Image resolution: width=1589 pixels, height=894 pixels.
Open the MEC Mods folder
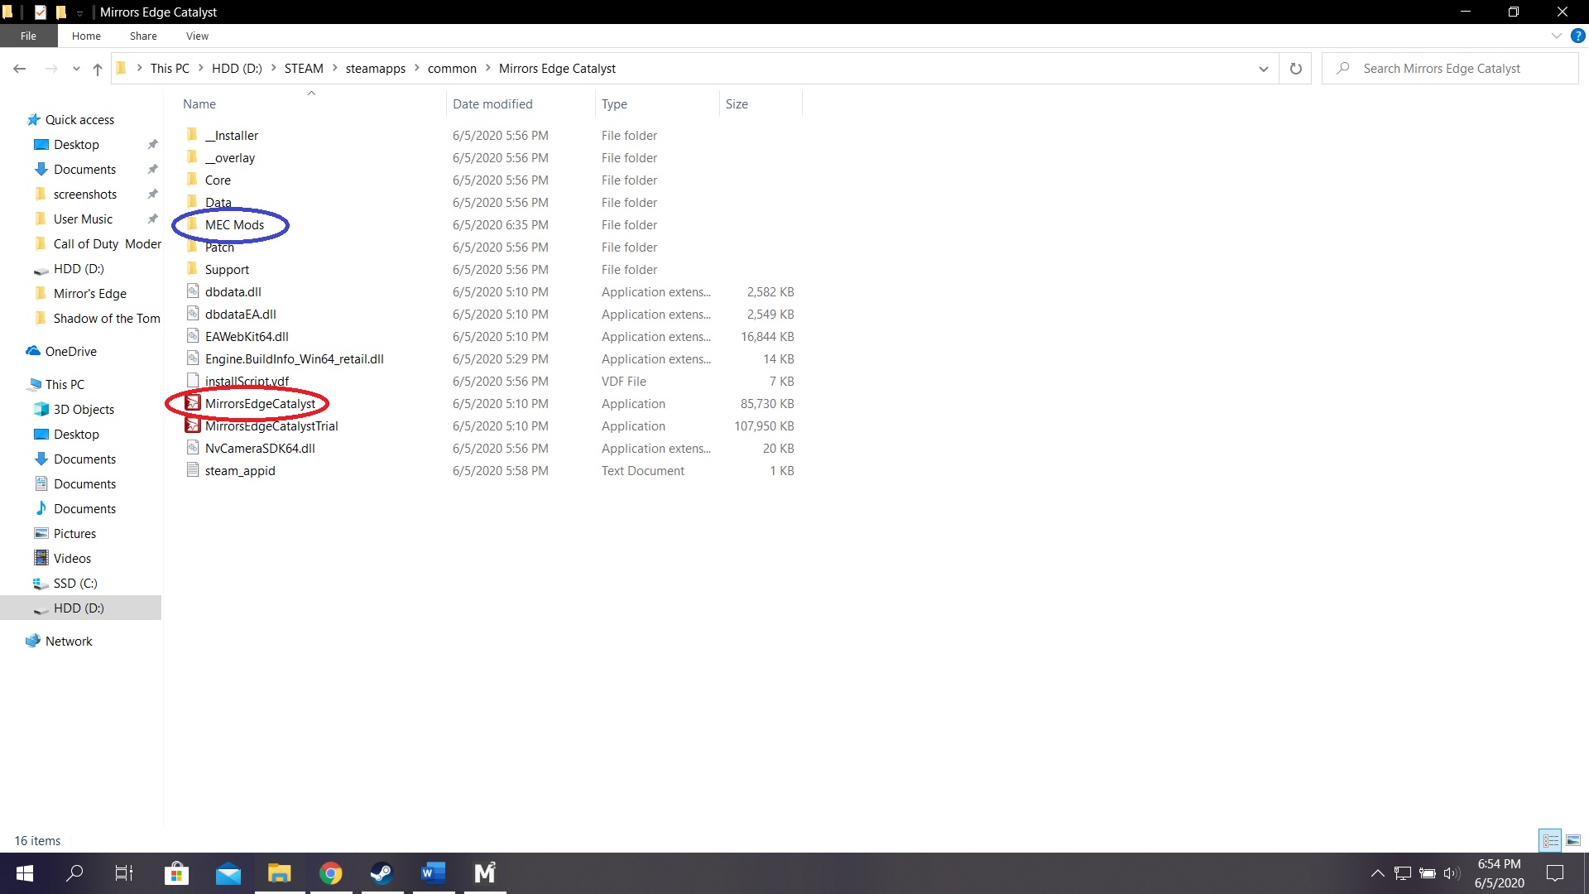pyautogui.click(x=234, y=225)
